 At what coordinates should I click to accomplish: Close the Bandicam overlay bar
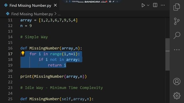click(117, 1)
